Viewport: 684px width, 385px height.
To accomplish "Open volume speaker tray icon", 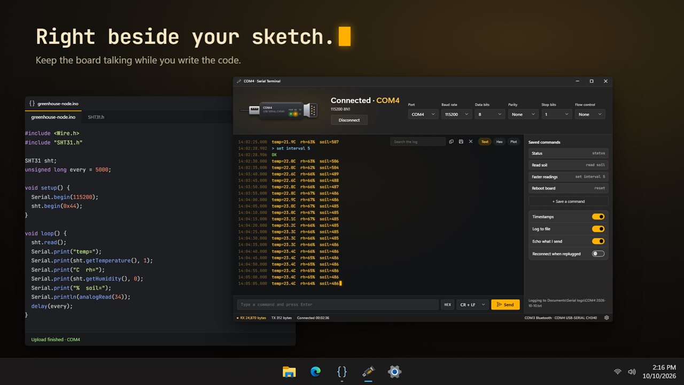I will point(632,372).
